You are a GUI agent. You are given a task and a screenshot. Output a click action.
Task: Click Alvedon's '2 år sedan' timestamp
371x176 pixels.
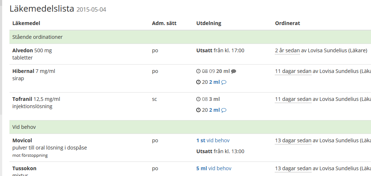click(287, 50)
